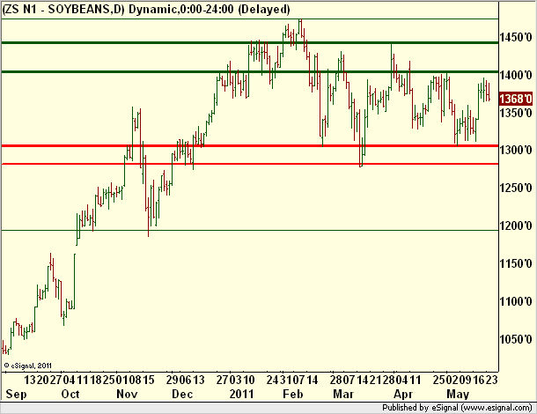The image size is (537, 414).
Task: Click the ZS N1 - SOYBEANS,D chart title
Action: tap(63, 10)
